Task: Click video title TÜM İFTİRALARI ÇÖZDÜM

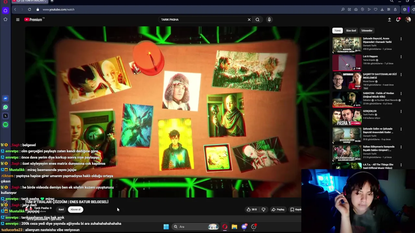Action: pyautogui.click(x=66, y=202)
